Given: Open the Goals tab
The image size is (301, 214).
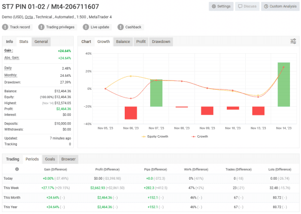Looking at the screenshot, I should pos(50,159).
